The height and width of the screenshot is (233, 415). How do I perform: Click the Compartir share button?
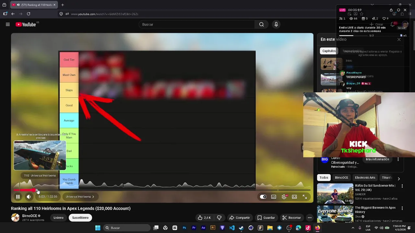coord(240,218)
